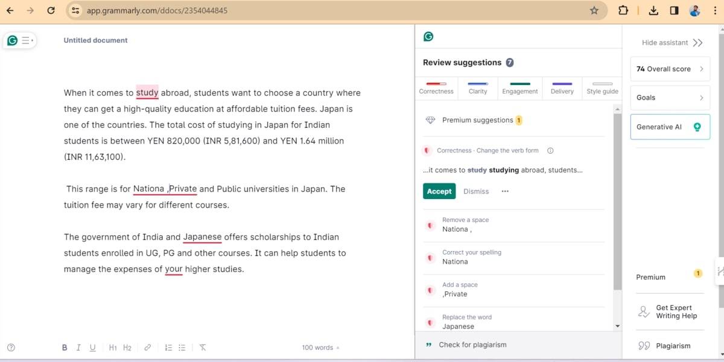724x362 pixels.
Task: Toggle the Engagement suggestions filter
Action: 519,87
